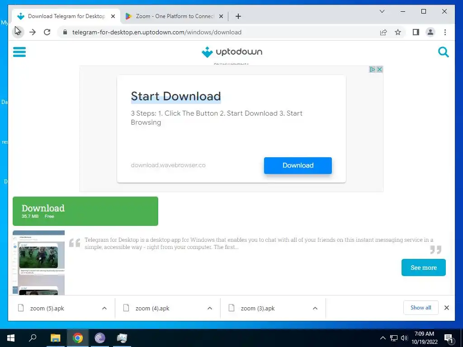Open a new tab with the plus icon
This screenshot has width=463, height=347.
click(238, 16)
